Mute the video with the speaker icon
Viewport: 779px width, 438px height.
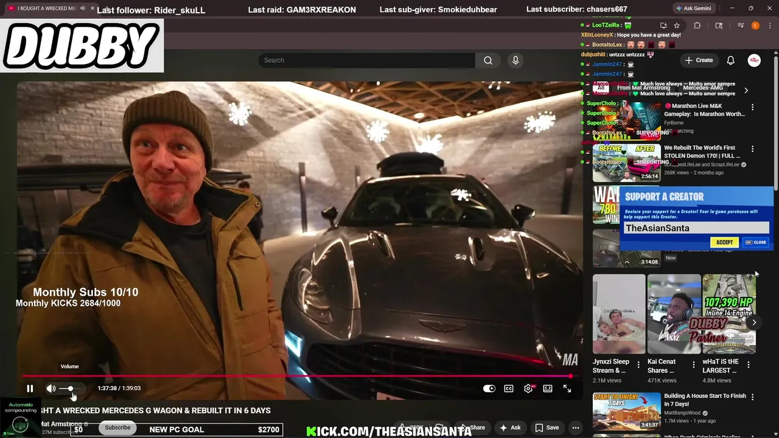(51, 388)
